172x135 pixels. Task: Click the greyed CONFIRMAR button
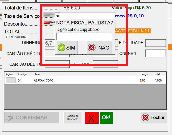[x=32, y=118]
